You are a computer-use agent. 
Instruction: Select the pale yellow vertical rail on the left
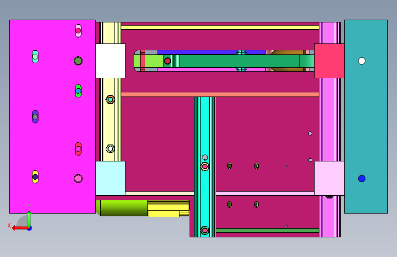point(110,120)
